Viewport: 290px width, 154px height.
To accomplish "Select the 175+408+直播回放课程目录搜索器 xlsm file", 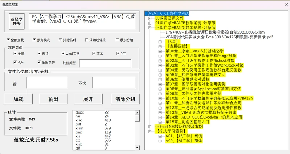I will pos(215,32).
